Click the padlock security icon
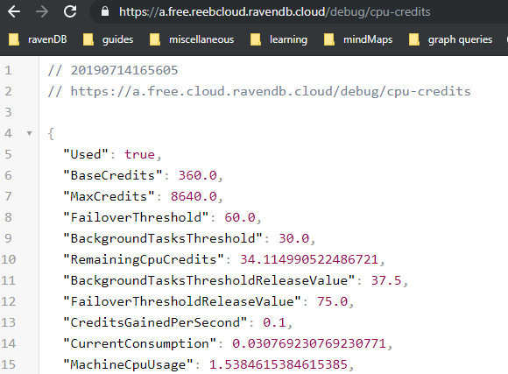Screen dimensions: 508x374 [105, 11]
